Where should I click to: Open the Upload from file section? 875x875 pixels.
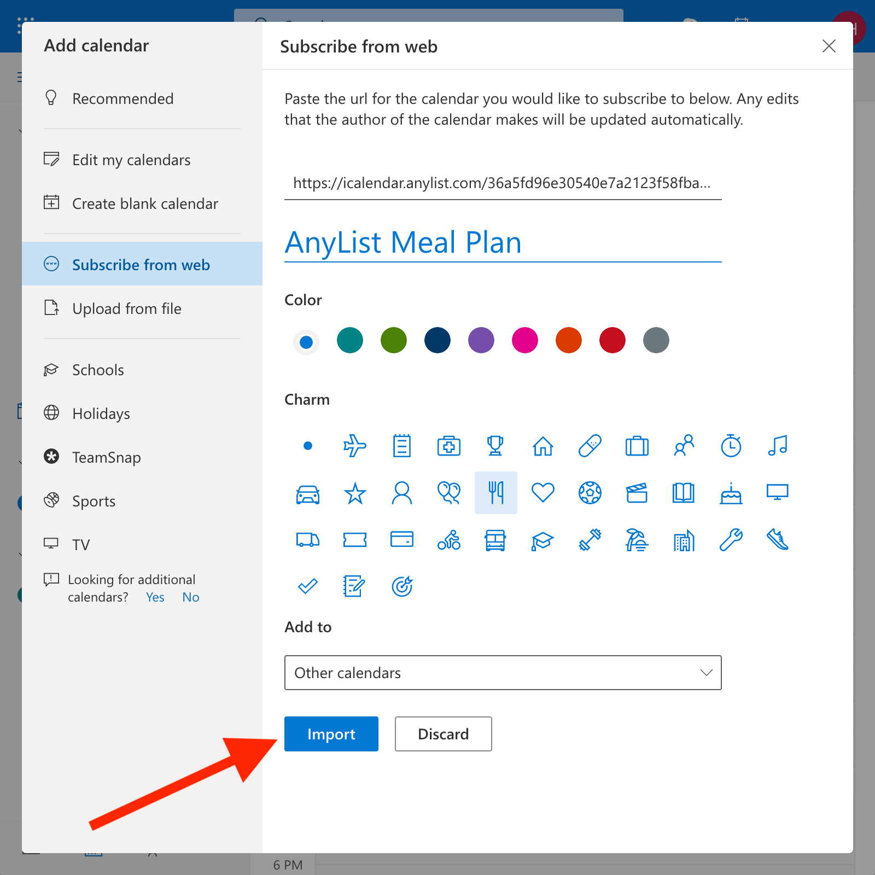126,308
